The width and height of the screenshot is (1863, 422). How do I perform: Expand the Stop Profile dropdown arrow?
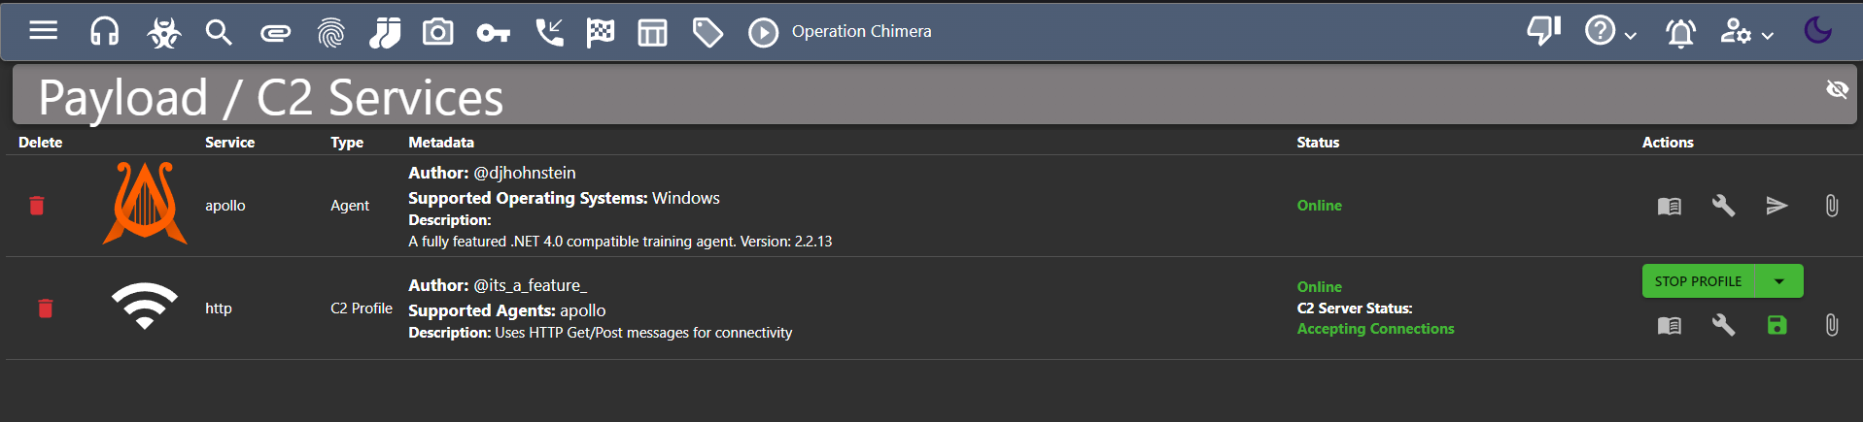point(1779,281)
